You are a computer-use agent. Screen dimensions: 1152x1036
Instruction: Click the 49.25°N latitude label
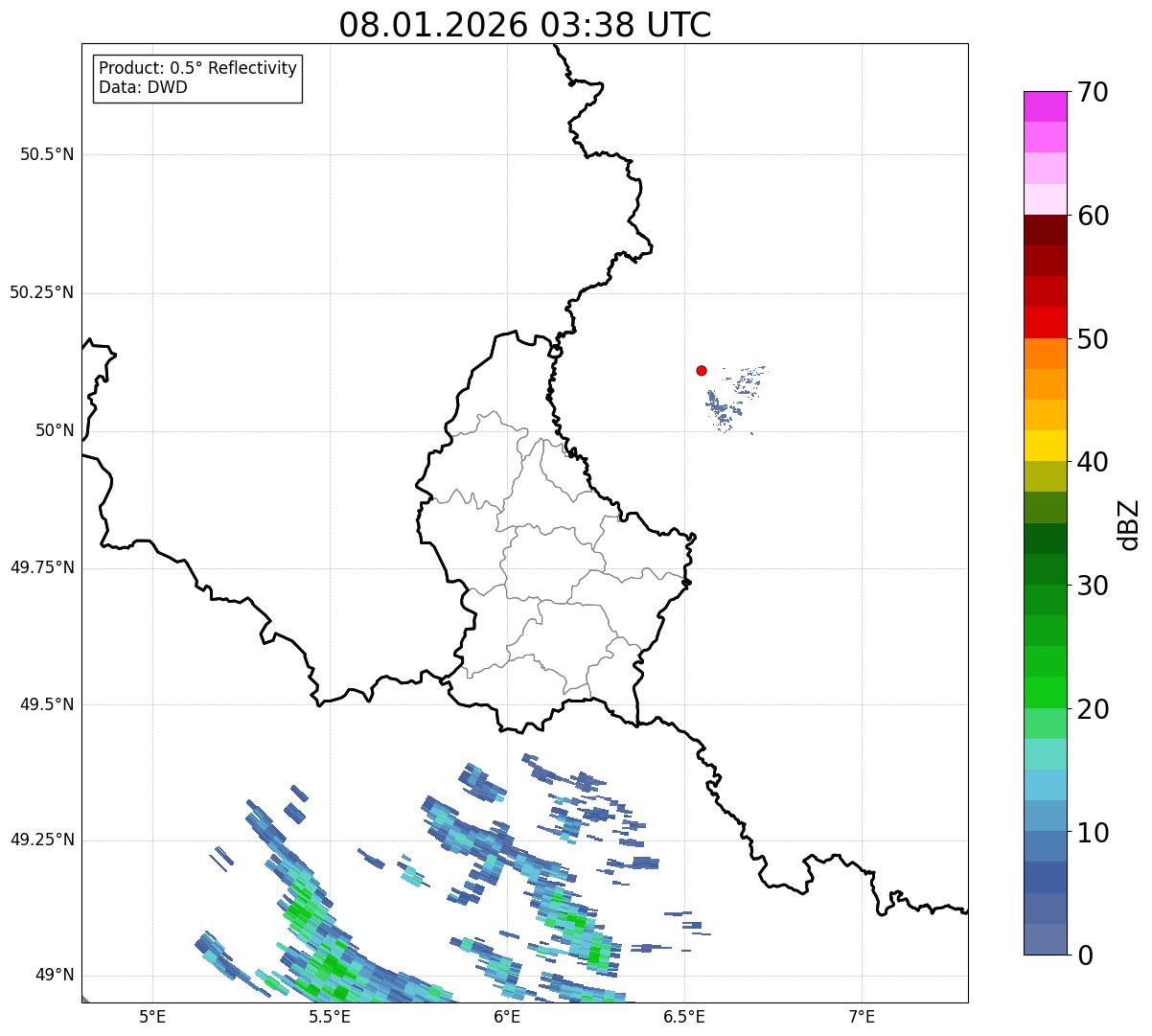tap(42, 840)
